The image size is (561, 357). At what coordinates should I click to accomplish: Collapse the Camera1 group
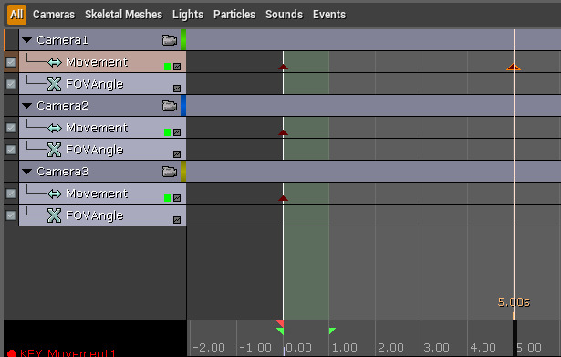(26, 40)
